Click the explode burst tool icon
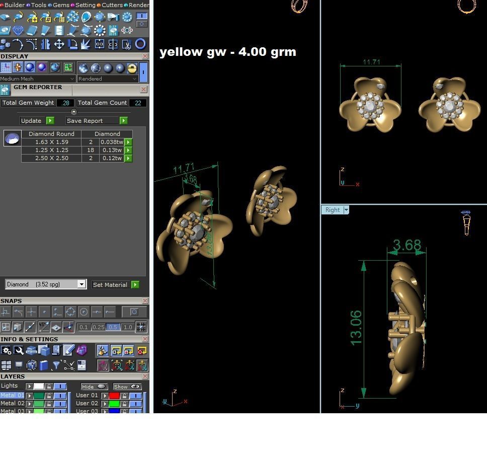Image resolution: width=487 pixels, height=454 pixels. [86, 44]
